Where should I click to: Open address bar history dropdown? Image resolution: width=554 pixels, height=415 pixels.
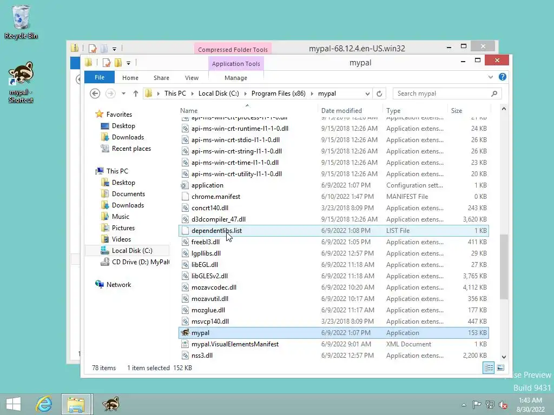[367, 93]
